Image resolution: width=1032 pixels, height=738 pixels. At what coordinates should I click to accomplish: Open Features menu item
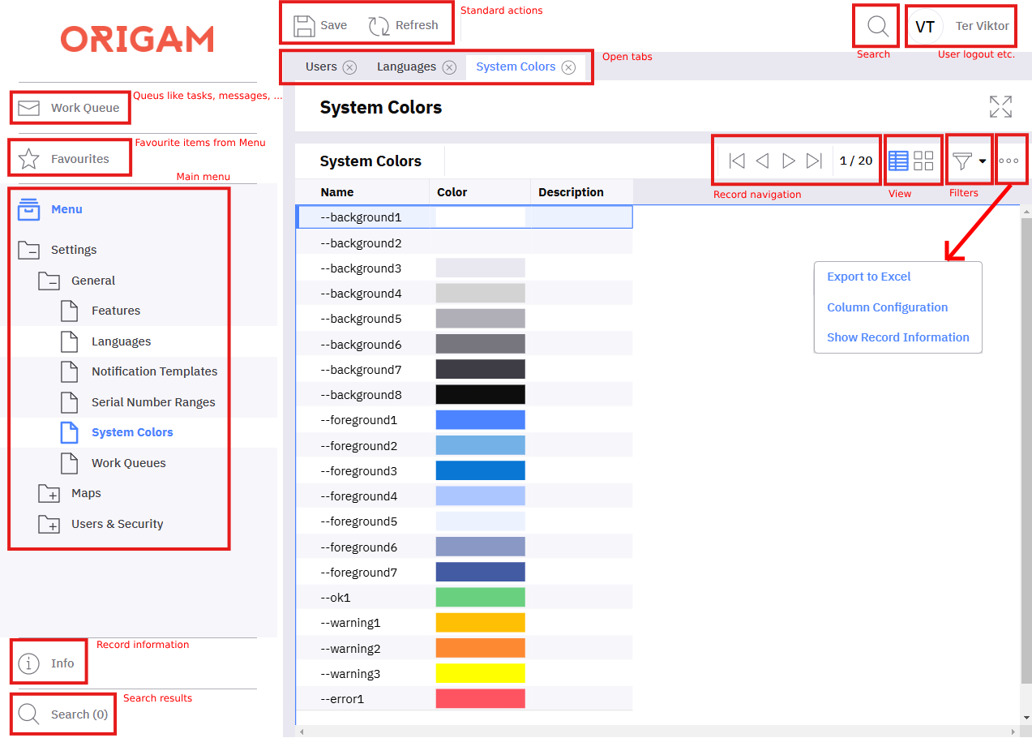point(116,311)
